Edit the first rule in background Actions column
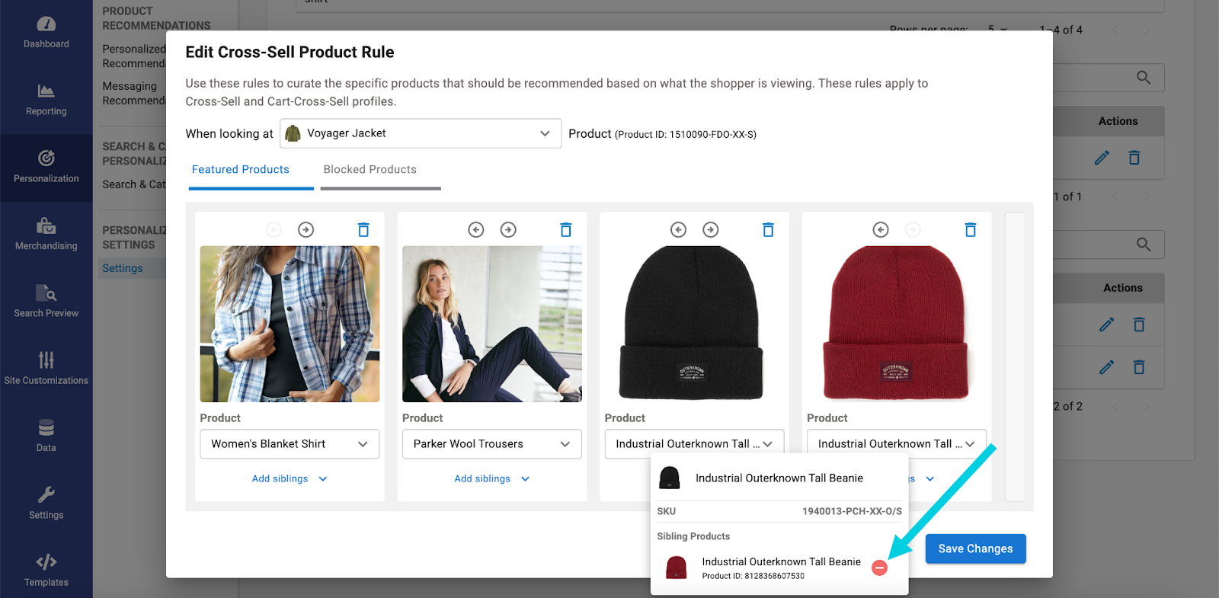Screen dimensions: 1219x598 [1102, 158]
